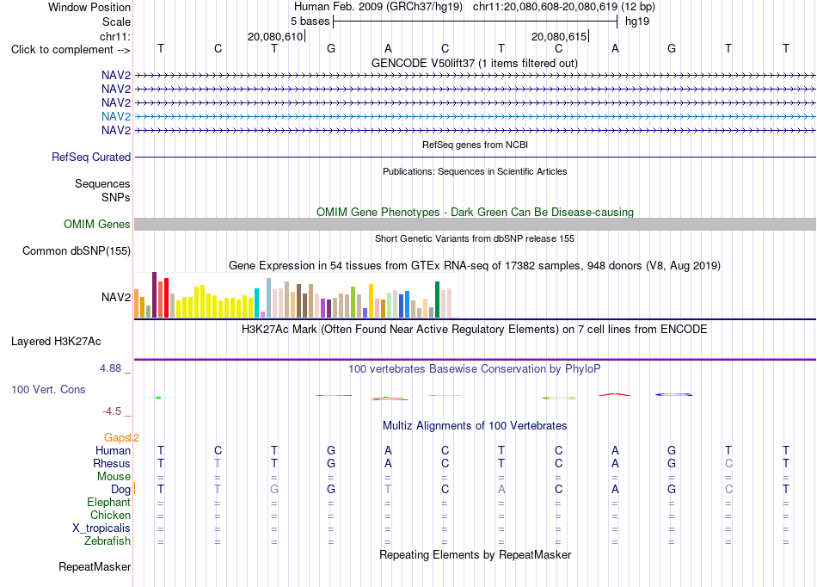Select the SNPs track label
817x587 pixels.
116,198
